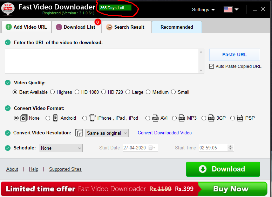Click the green check icon beside Enter the URL
The width and height of the screenshot is (272, 197).
point(8,42)
